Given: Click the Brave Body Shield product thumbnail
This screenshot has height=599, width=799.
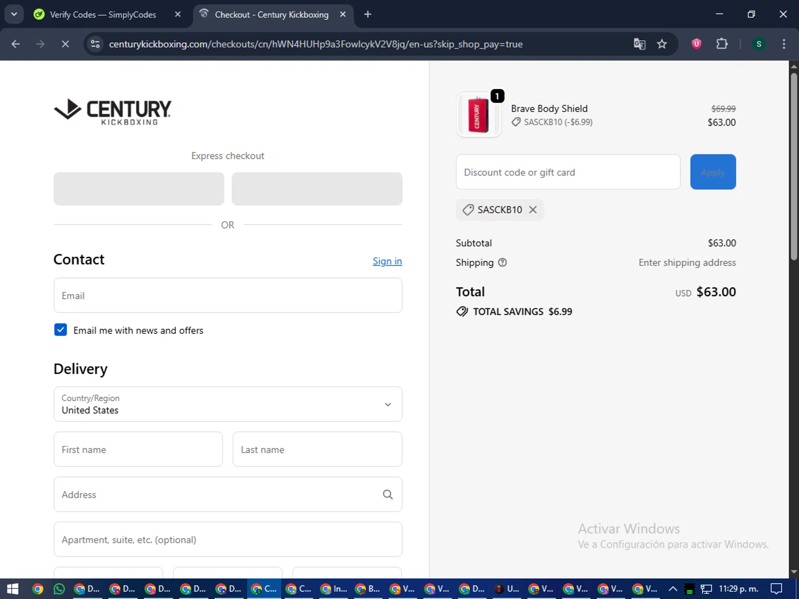Looking at the screenshot, I should [478, 114].
